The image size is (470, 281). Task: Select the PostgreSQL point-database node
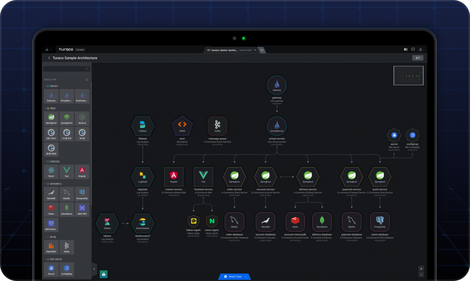tap(379, 222)
